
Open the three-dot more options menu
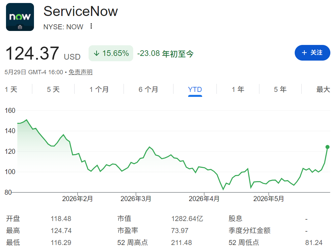[91, 26]
